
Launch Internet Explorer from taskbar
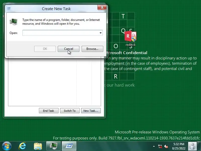point(22,146)
